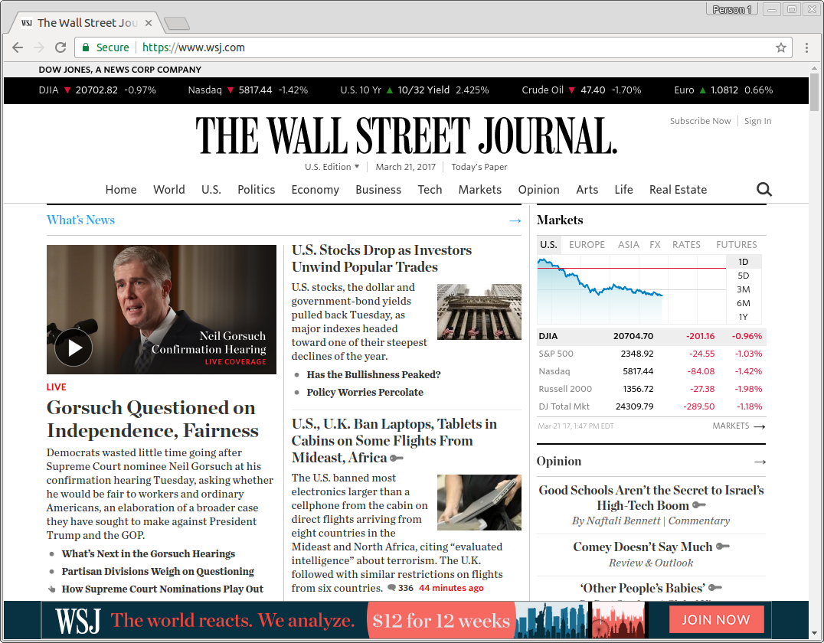The width and height of the screenshot is (824, 643).
Task: Open 'Policy Worries Percolate' article
Action: 365,393
